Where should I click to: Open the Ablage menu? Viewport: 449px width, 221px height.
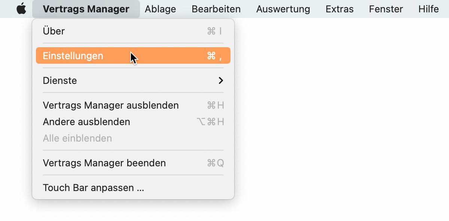point(160,9)
